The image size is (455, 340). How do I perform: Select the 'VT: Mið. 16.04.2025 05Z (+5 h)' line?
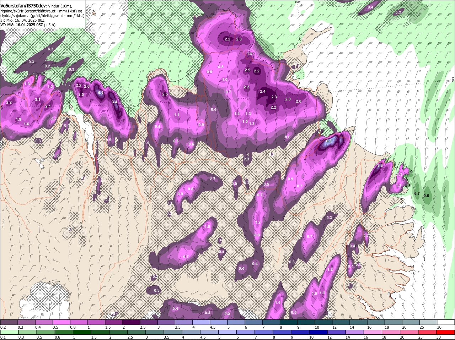pyautogui.click(x=28, y=25)
